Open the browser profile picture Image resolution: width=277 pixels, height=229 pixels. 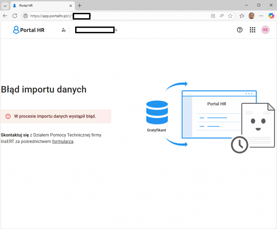click(x=251, y=16)
